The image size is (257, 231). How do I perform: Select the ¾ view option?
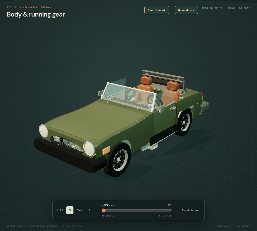click(x=70, y=210)
